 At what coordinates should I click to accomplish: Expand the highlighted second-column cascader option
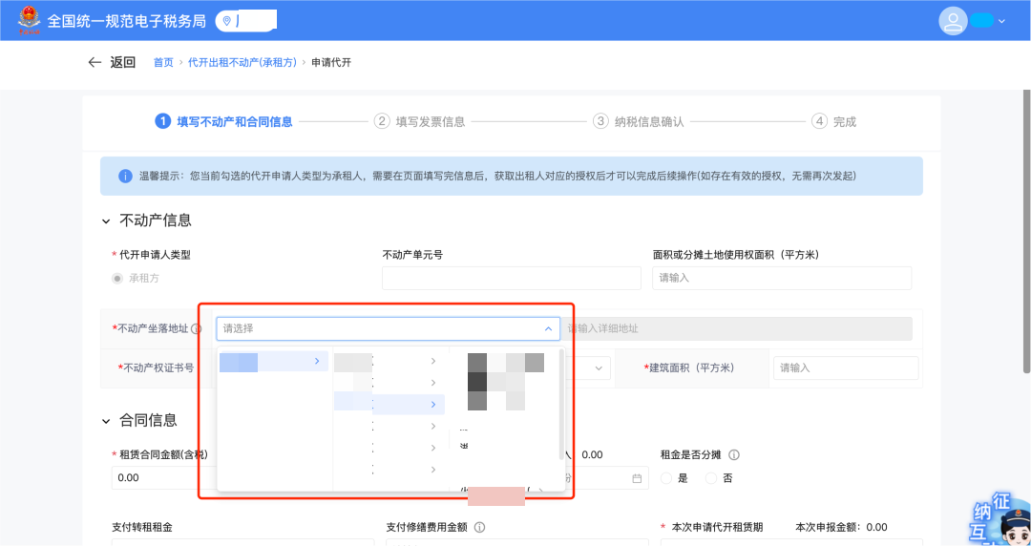click(432, 404)
